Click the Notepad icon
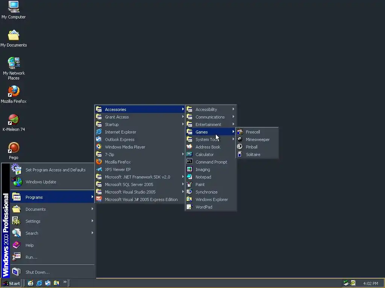The height and width of the screenshot is (288, 385). (189, 177)
